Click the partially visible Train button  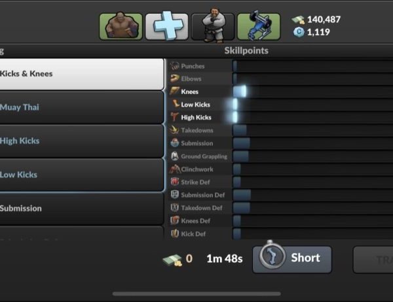[x=373, y=260]
